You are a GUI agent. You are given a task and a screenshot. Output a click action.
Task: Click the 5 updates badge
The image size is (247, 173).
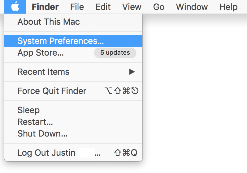click(x=115, y=53)
